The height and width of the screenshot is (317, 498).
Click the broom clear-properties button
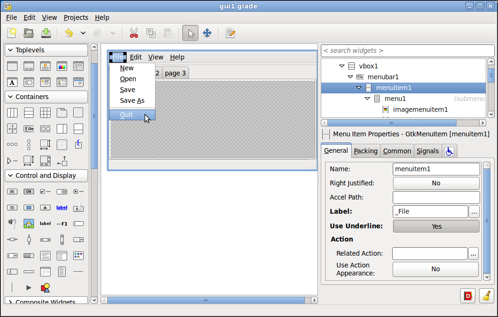click(486, 296)
